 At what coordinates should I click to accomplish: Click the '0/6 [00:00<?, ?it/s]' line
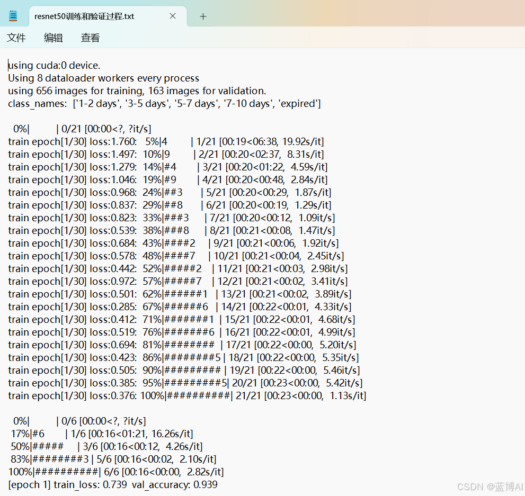click(x=79, y=421)
